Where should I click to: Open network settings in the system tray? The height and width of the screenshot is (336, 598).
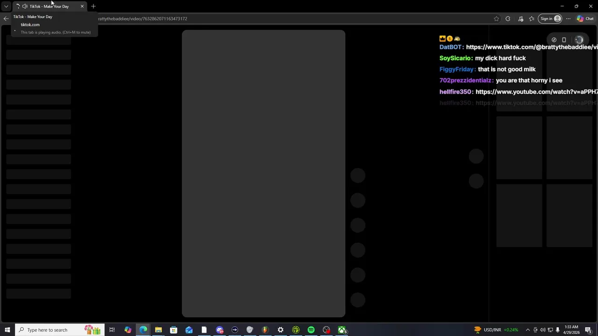click(550, 330)
